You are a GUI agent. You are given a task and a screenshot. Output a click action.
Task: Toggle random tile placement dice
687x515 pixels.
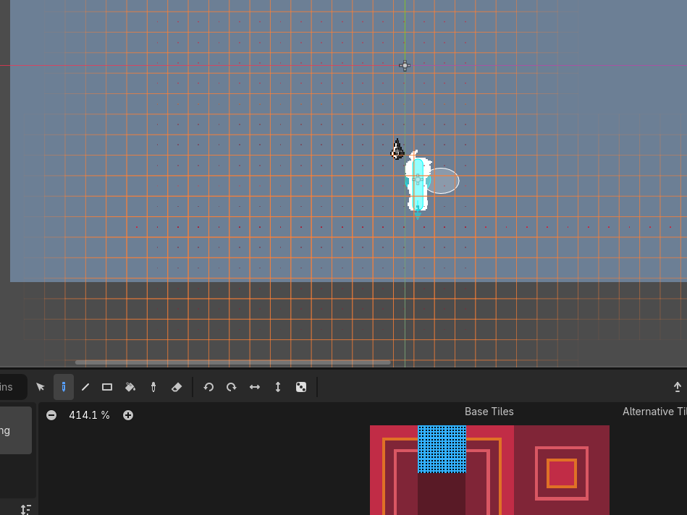coord(301,387)
